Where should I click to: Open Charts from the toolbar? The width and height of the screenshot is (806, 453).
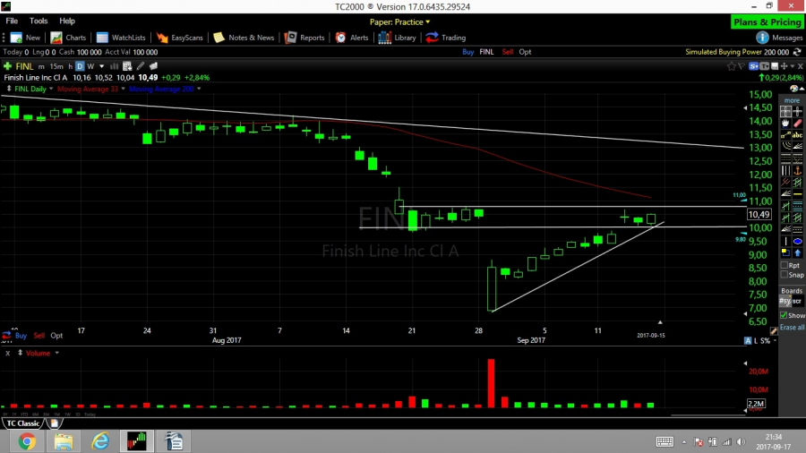pos(68,38)
